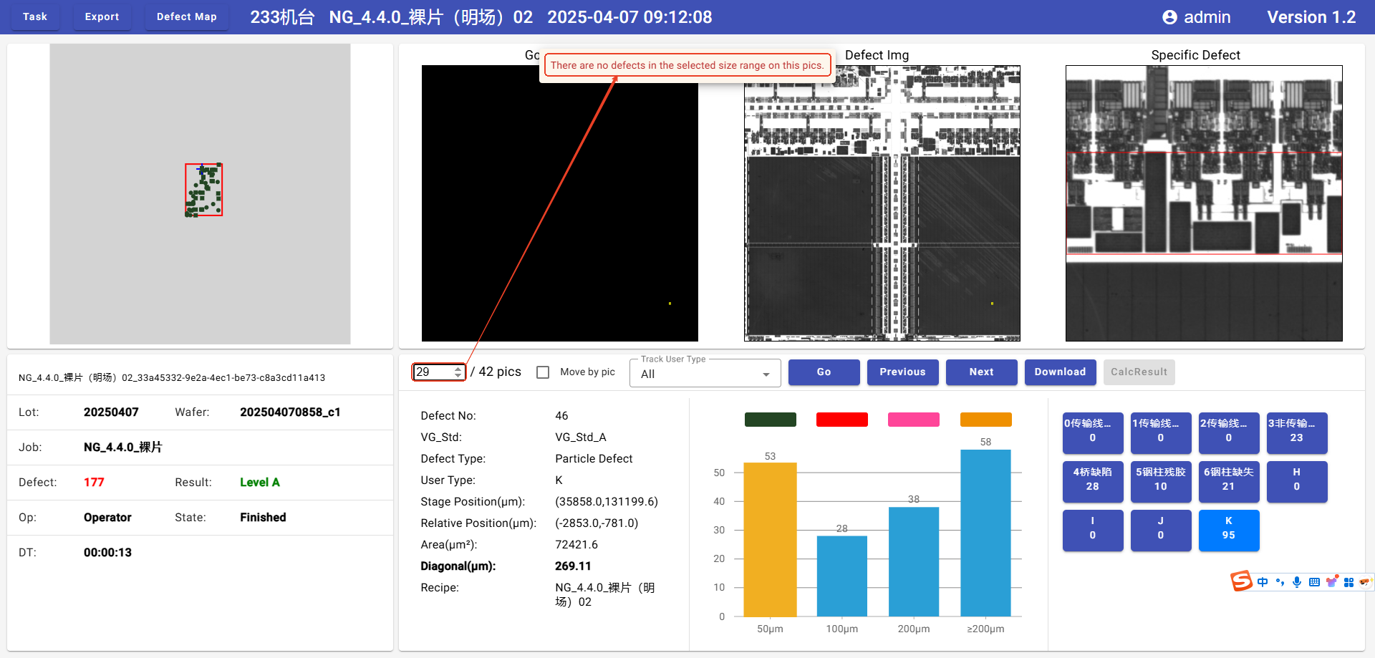This screenshot has height=658, width=1375.
Task: Open the Export menu
Action: [102, 16]
